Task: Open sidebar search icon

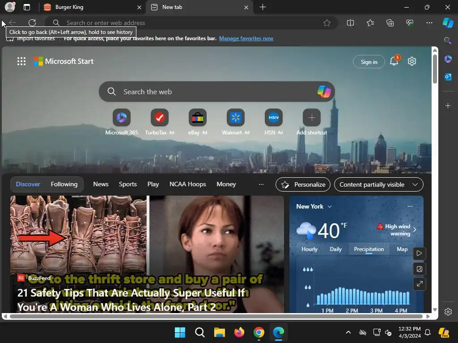Action: [447, 41]
